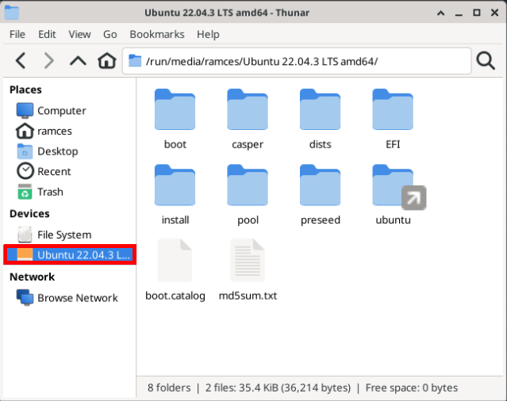The height and width of the screenshot is (401, 507).
Task: Open the Edit menu
Action: [x=47, y=34]
